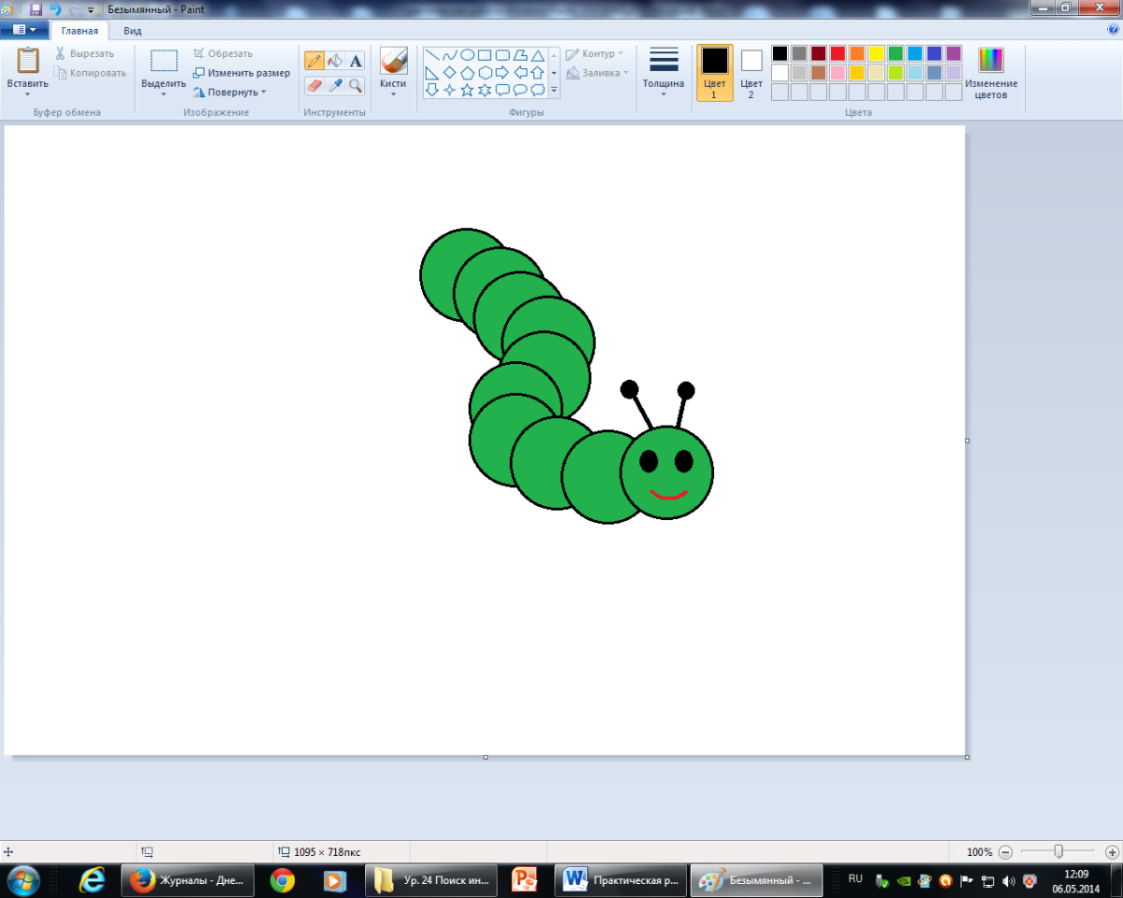Activate the Цвет 1 selector

[x=714, y=62]
